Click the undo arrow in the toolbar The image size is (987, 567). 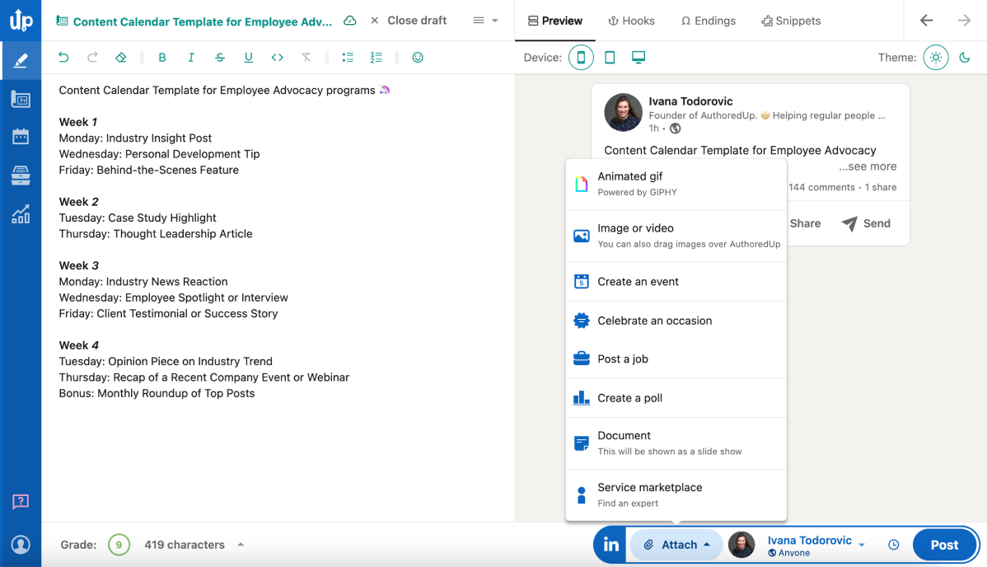(x=63, y=57)
